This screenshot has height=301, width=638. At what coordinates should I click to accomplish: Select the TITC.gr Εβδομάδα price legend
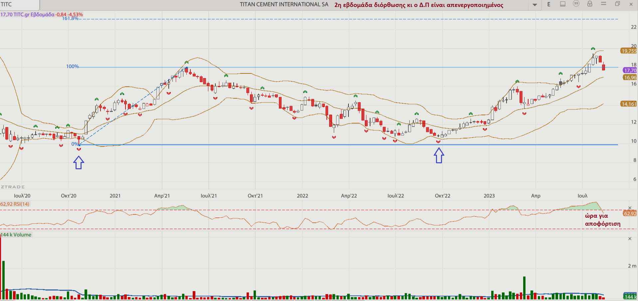41,15
